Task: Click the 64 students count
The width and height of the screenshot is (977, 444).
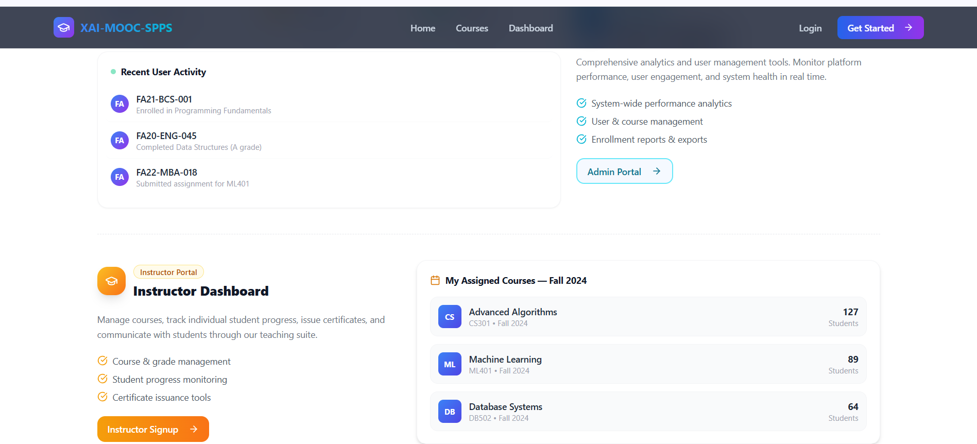Action: click(x=853, y=407)
